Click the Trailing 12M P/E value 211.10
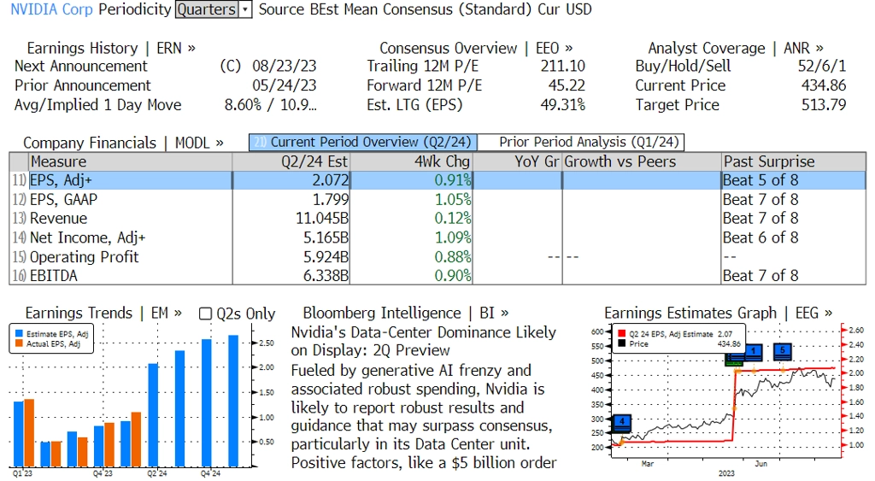The image size is (875, 481). point(562,66)
